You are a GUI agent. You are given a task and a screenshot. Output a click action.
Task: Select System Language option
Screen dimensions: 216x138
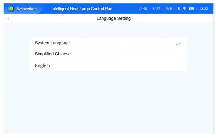[108, 43]
